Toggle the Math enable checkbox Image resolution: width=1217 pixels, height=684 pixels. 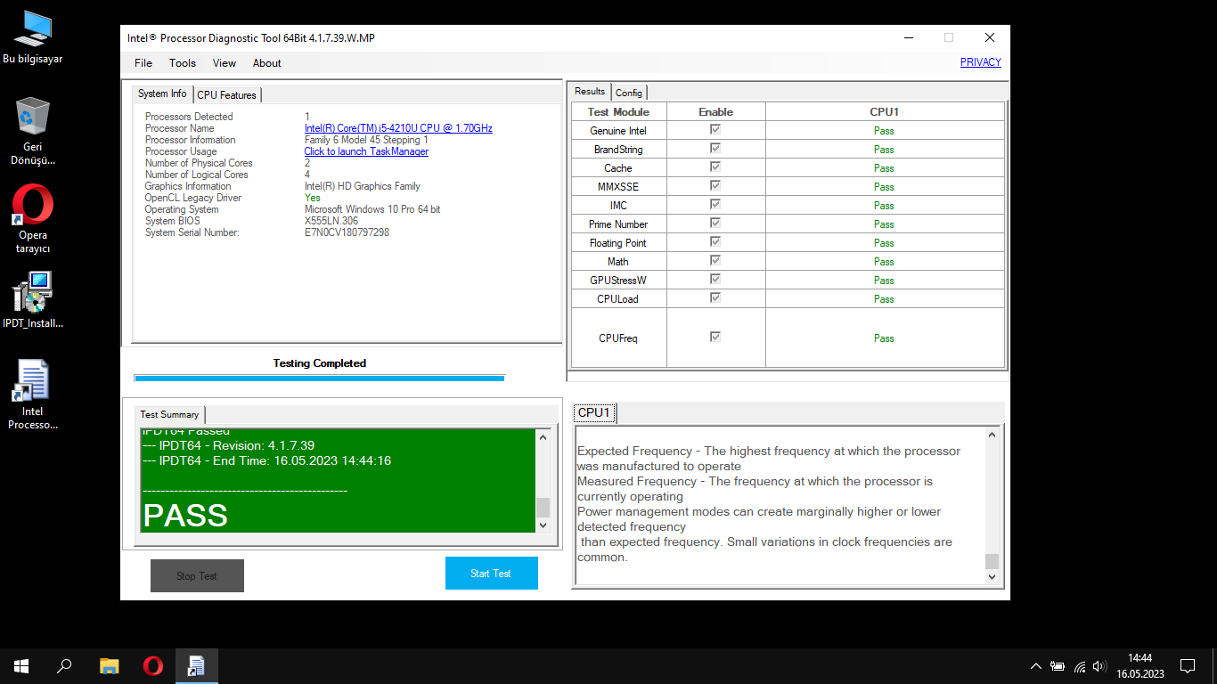click(715, 261)
